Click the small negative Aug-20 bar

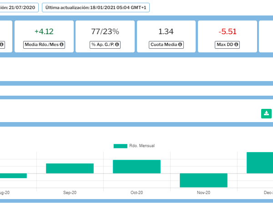pyautogui.click(x=13, y=175)
